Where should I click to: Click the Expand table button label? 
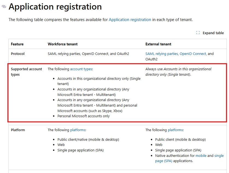[x=213, y=33]
